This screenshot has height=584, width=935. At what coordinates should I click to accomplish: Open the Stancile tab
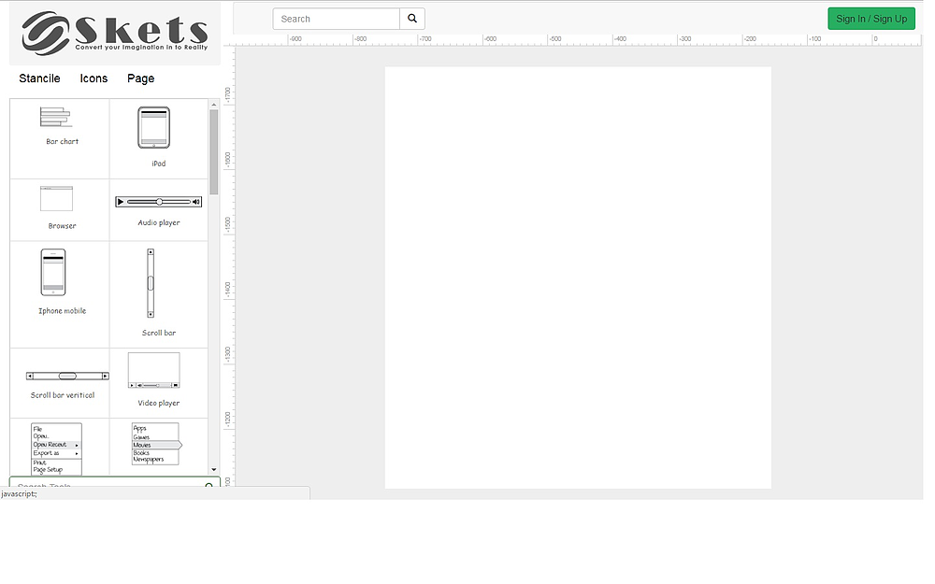(x=39, y=78)
